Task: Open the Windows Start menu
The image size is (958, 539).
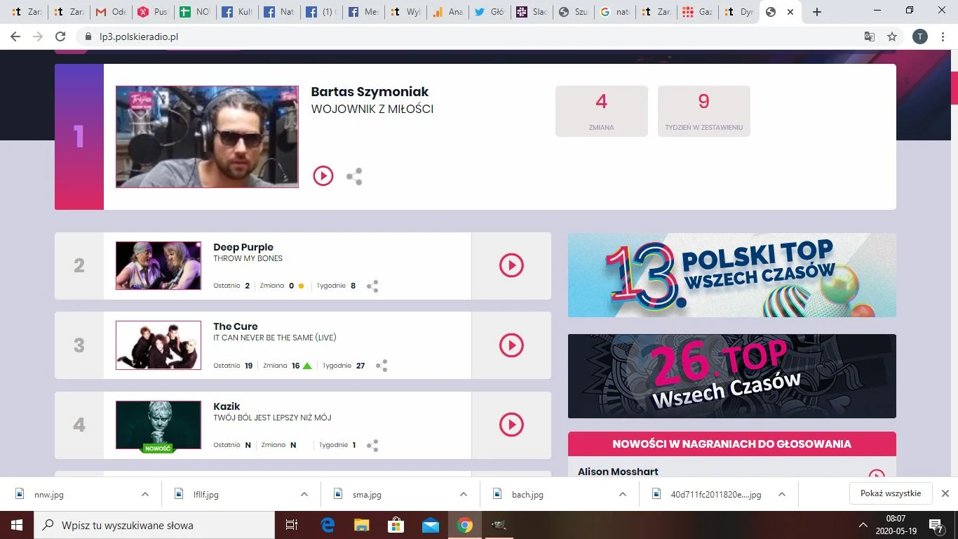Action: point(17,525)
